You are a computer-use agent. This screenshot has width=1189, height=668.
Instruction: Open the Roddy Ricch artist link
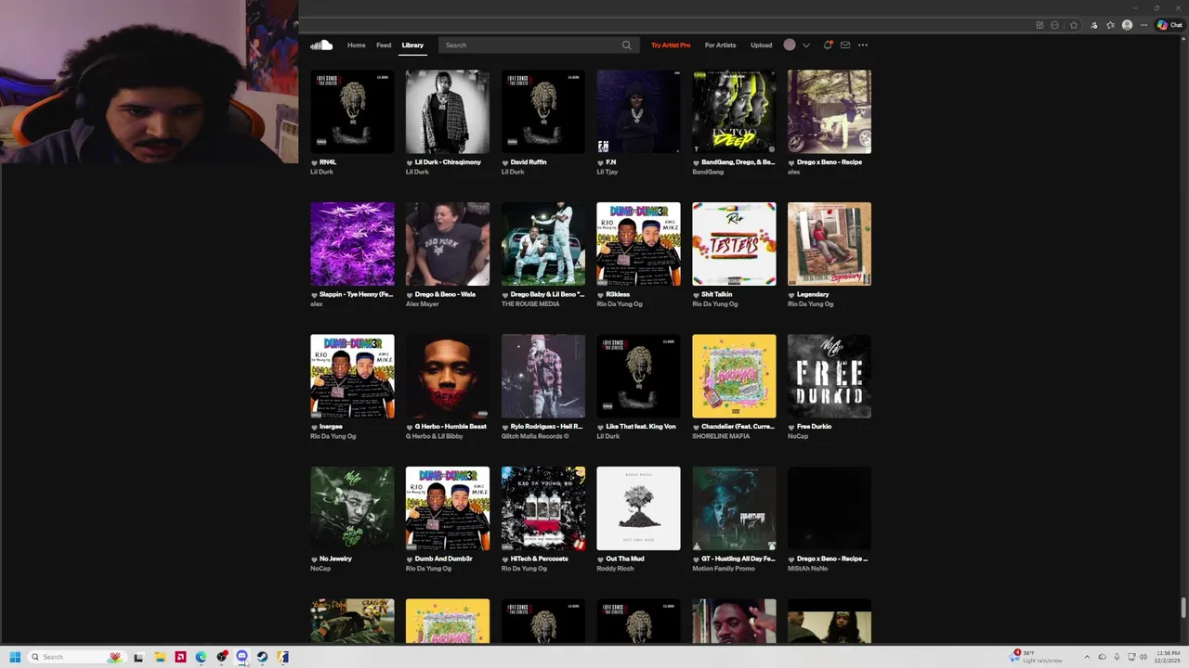tap(615, 568)
